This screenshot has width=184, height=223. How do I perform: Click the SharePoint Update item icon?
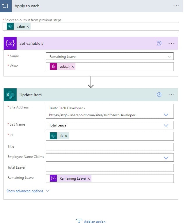(x=10, y=95)
